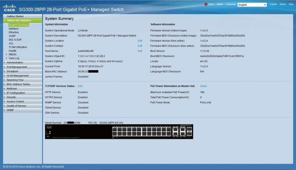Log out using the Logout link
The width and height of the screenshot is (296, 170).
(273, 4)
